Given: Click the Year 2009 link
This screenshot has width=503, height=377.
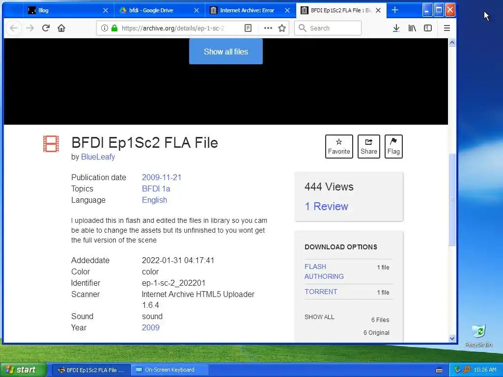Looking at the screenshot, I should tap(150, 327).
